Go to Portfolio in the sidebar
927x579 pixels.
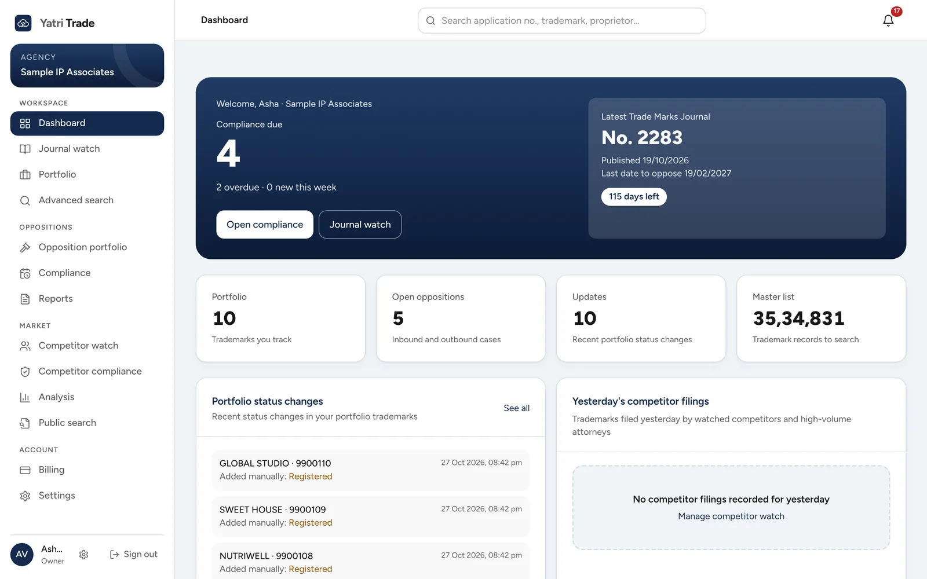[87, 174]
